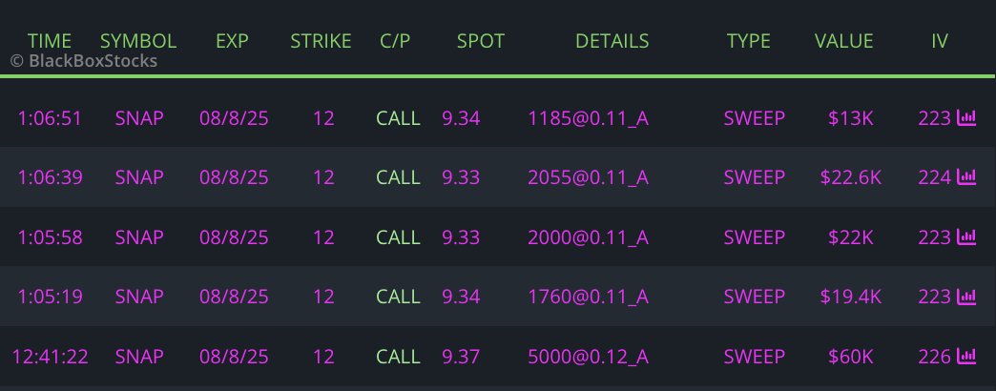Image resolution: width=996 pixels, height=391 pixels.
Task: Sort by the EXP column header
Action: pyautogui.click(x=232, y=41)
